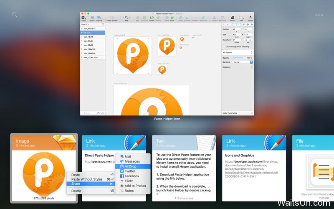334x209 pixels.
Task: Click the Transform tool in Sketch toolbar
Action: [x=144, y=18]
